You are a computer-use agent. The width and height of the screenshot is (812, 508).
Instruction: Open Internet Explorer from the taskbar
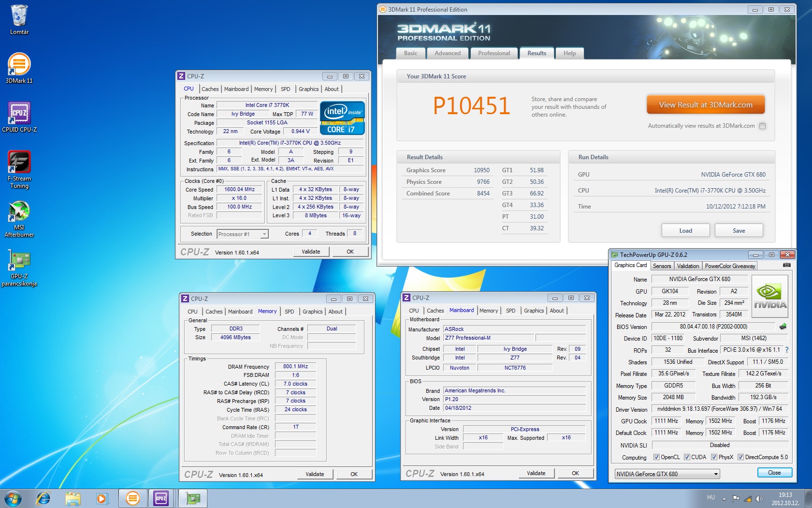[43, 498]
